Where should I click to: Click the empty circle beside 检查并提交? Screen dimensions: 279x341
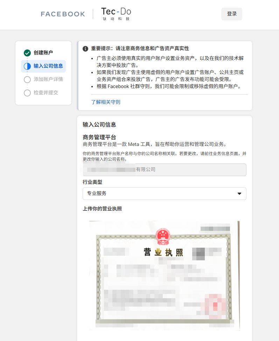tap(27, 93)
